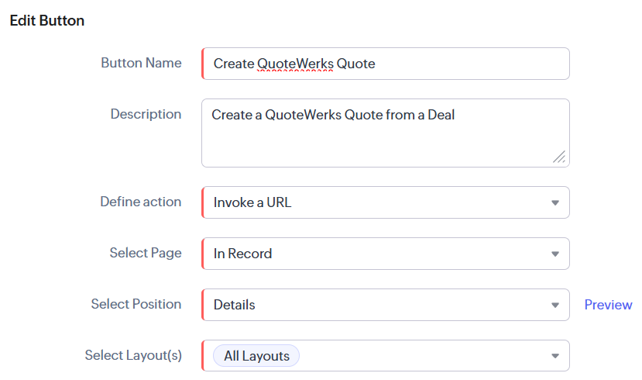Open the Select Page dropdown

(x=386, y=254)
